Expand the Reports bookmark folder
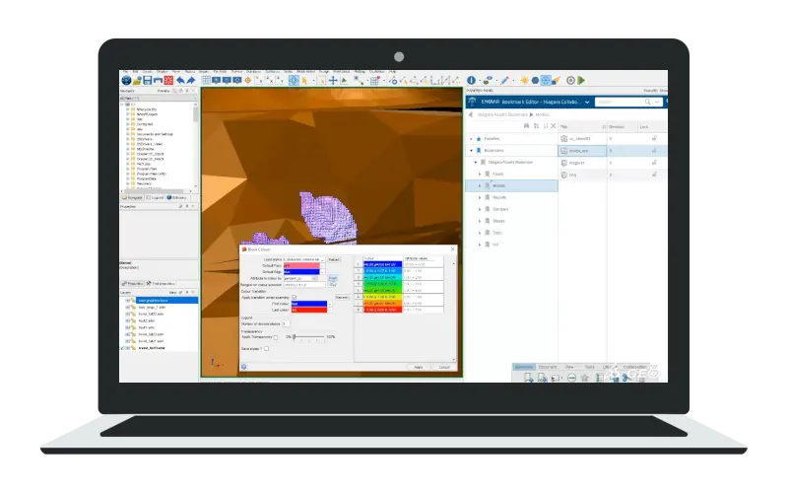The height and width of the screenshot is (493, 788). [x=480, y=198]
